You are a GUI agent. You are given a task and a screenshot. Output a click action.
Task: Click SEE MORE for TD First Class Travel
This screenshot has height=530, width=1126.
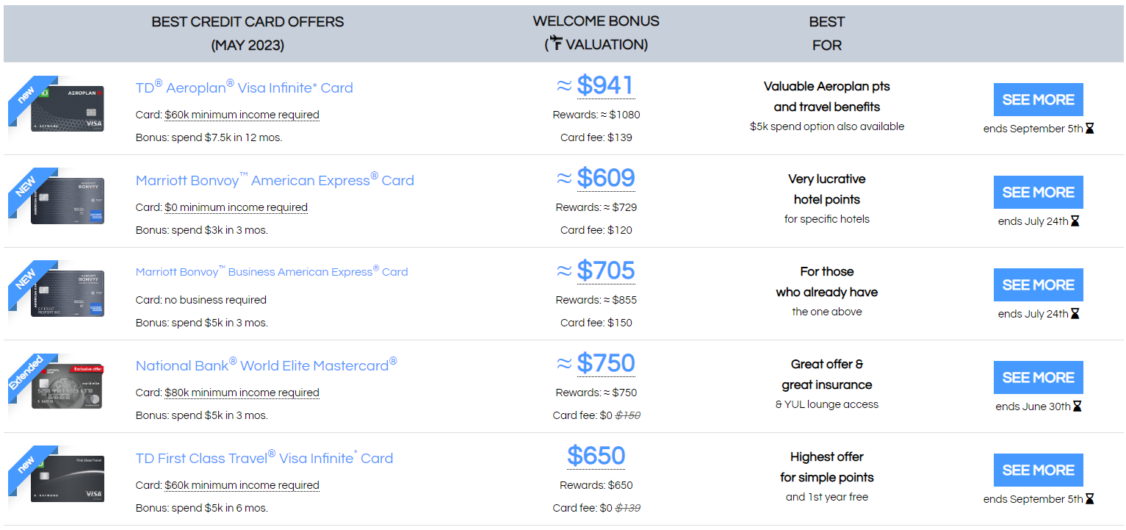(1038, 470)
